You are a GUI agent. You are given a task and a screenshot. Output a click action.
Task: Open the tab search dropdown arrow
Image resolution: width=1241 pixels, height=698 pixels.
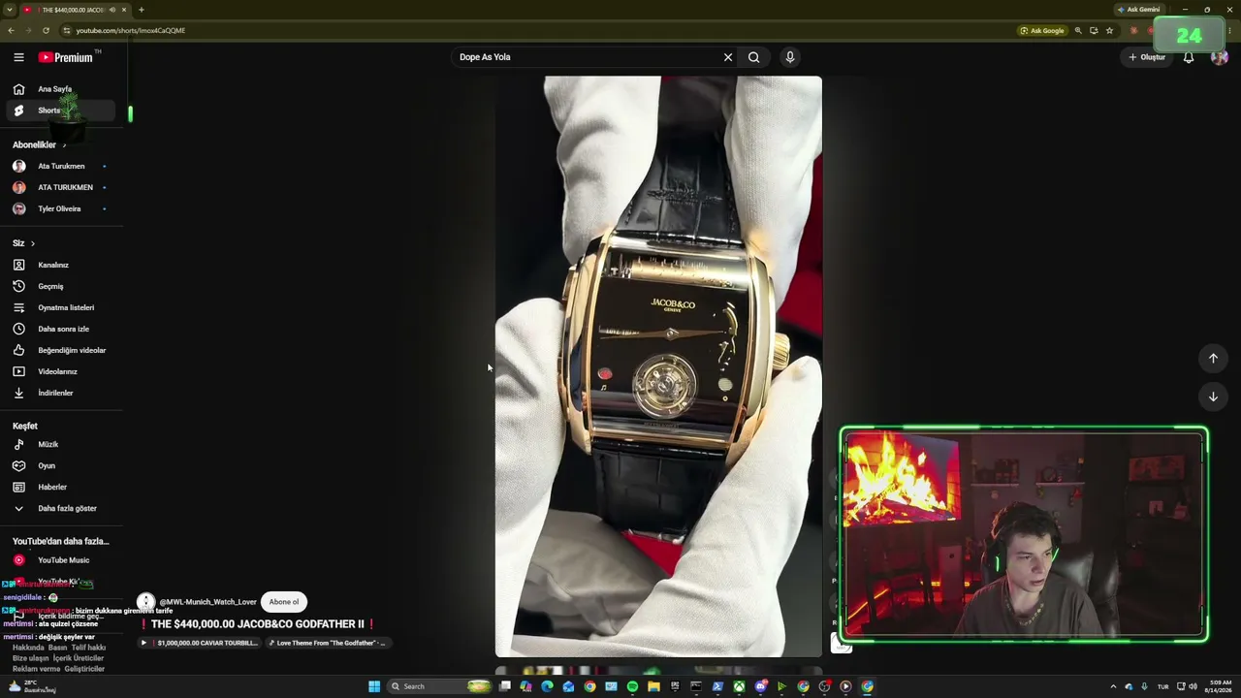pos(9,10)
